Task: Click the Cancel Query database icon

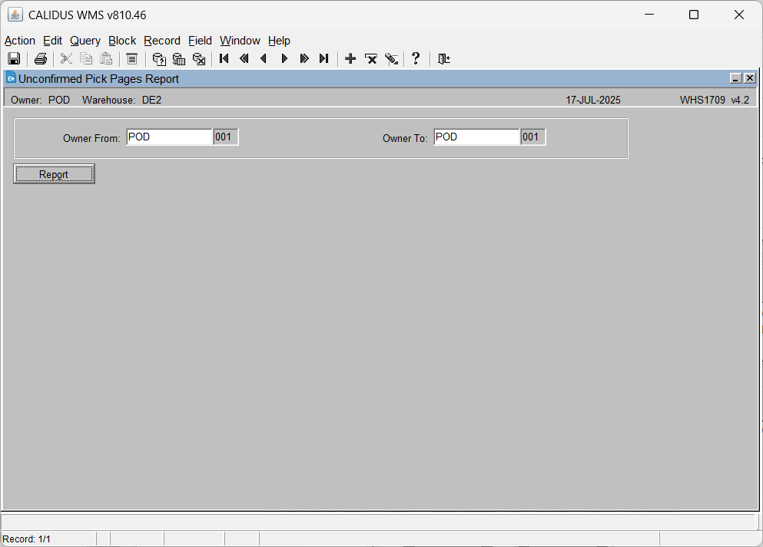Action: pyautogui.click(x=199, y=59)
